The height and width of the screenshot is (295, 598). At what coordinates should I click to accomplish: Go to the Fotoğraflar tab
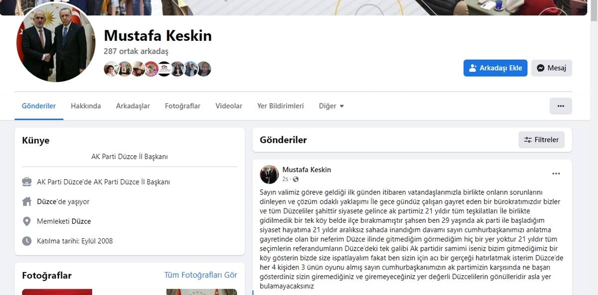click(x=182, y=106)
